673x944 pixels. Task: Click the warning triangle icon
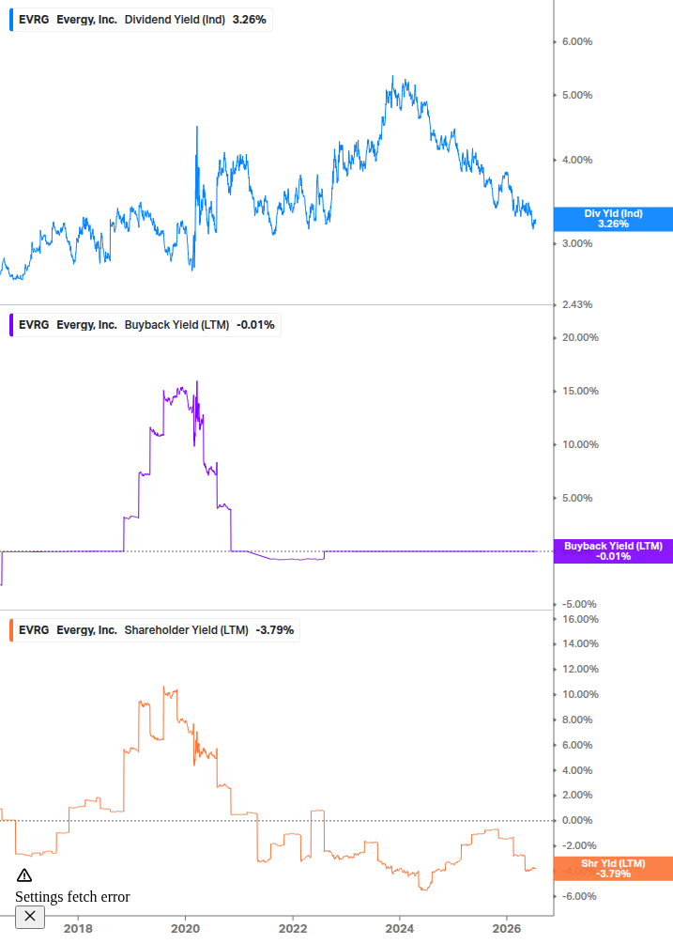coord(24,875)
